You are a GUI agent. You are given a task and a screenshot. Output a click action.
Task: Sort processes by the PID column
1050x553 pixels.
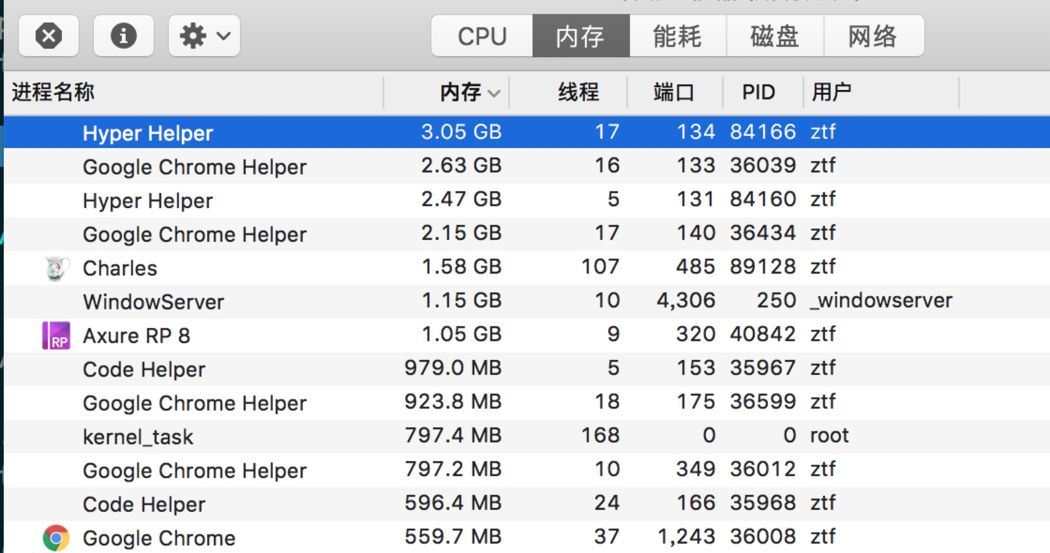pos(757,92)
